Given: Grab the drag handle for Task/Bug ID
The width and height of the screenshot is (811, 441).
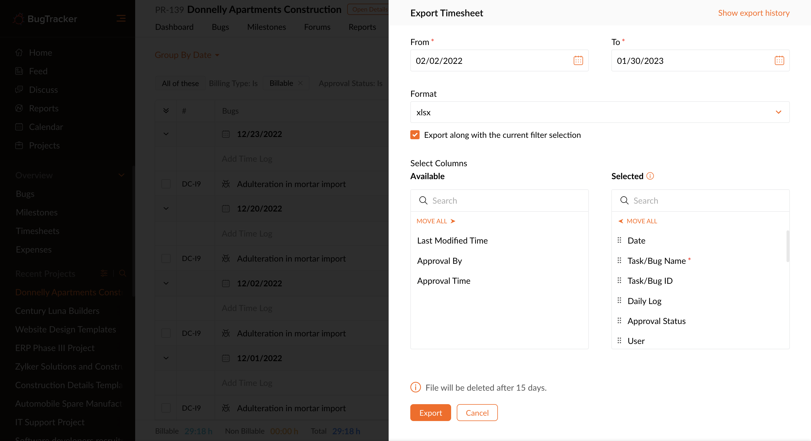Looking at the screenshot, I should (x=619, y=280).
